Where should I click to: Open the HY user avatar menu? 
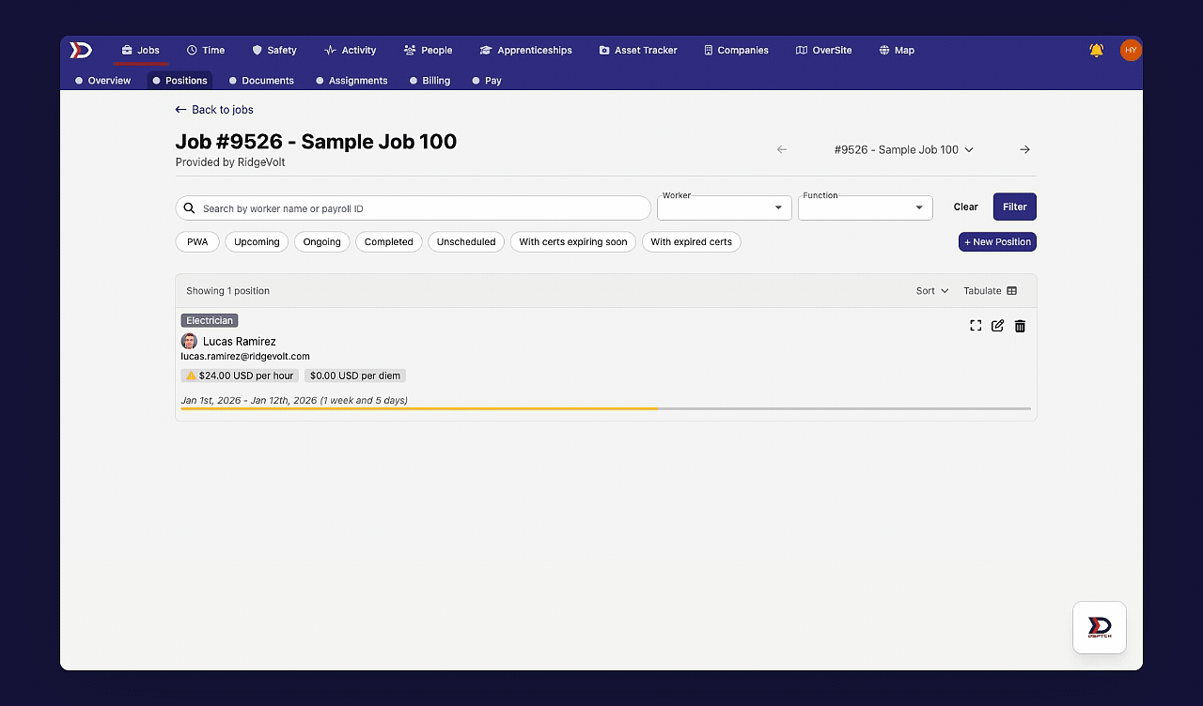point(1131,50)
